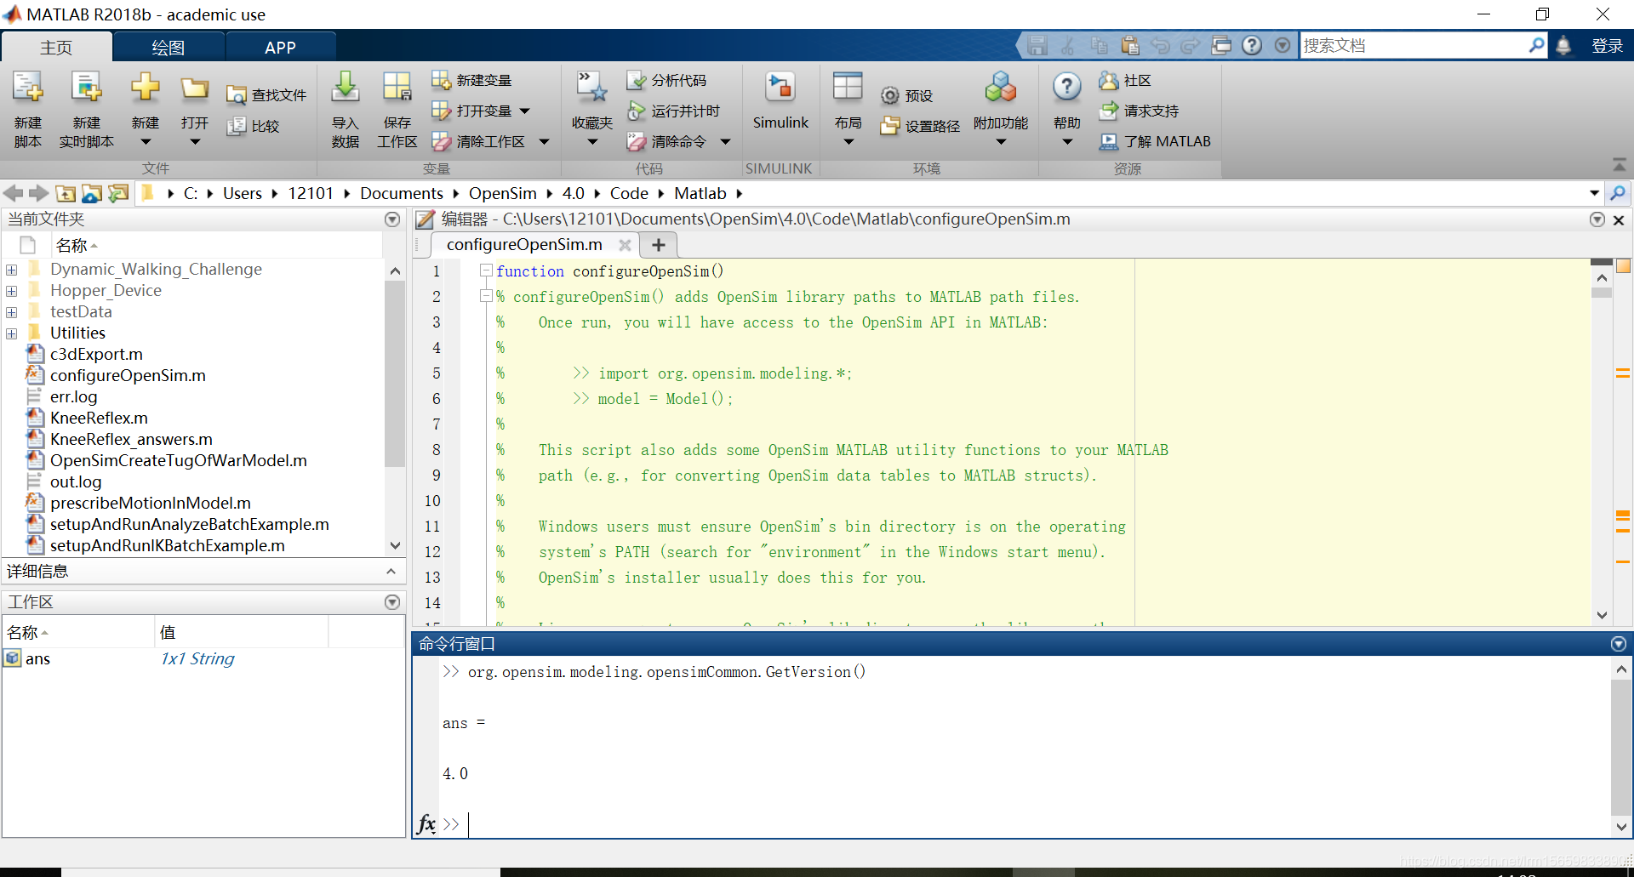Select the configureOpenSim.m editor tab
The width and height of the screenshot is (1634, 877).
pyautogui.click(x=524, y=245)
